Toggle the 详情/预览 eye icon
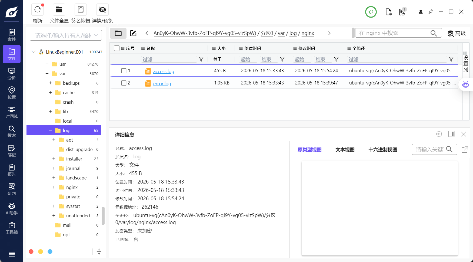 [102, 10]
